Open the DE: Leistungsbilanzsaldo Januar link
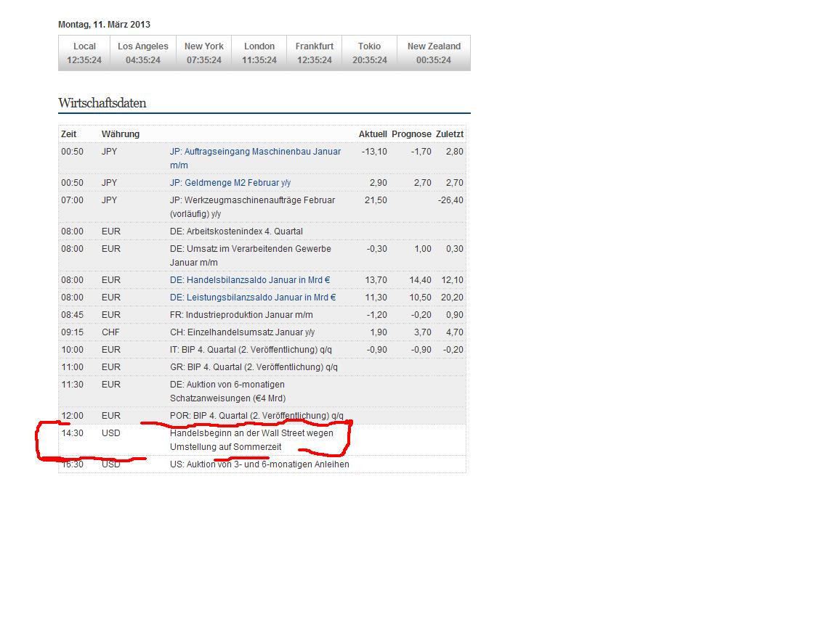Viewport: 837px width, 627px height. point(253,298)
